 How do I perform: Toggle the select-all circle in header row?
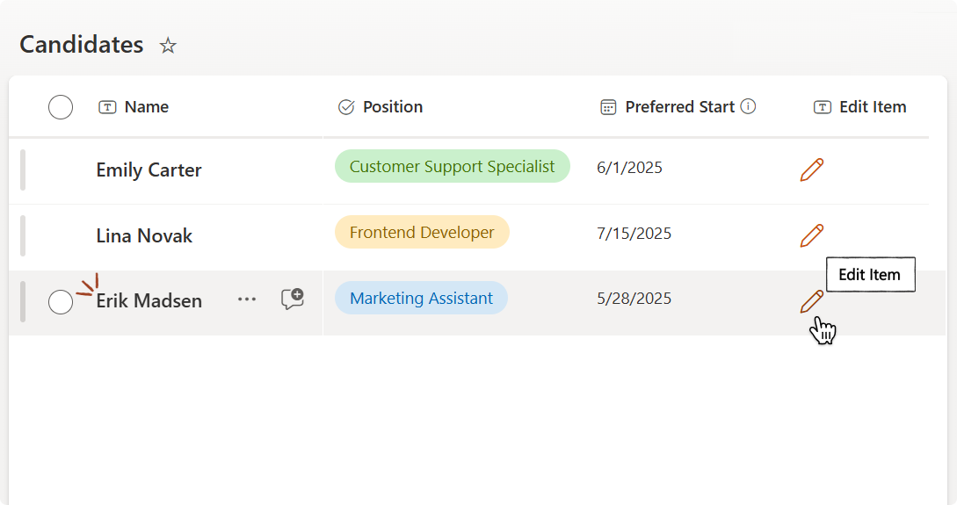pos(61,107)
